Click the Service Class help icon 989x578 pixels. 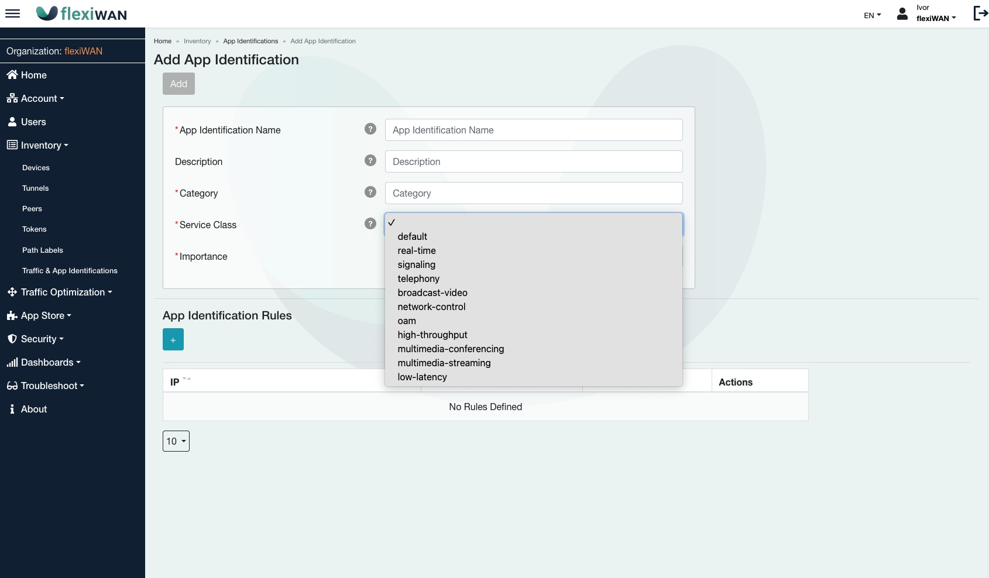click(370, 224)
